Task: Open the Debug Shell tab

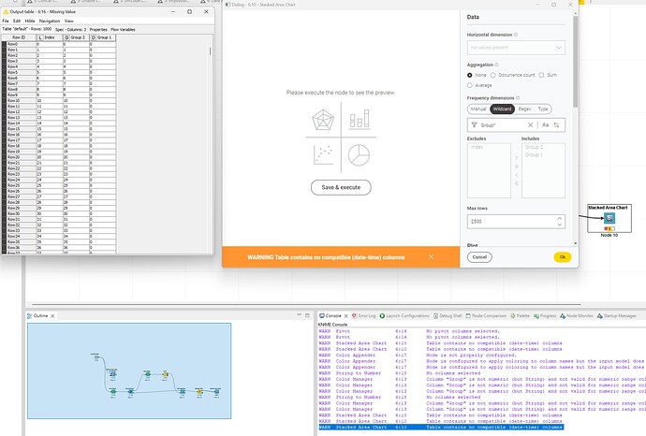Action: tap(448, 316)
